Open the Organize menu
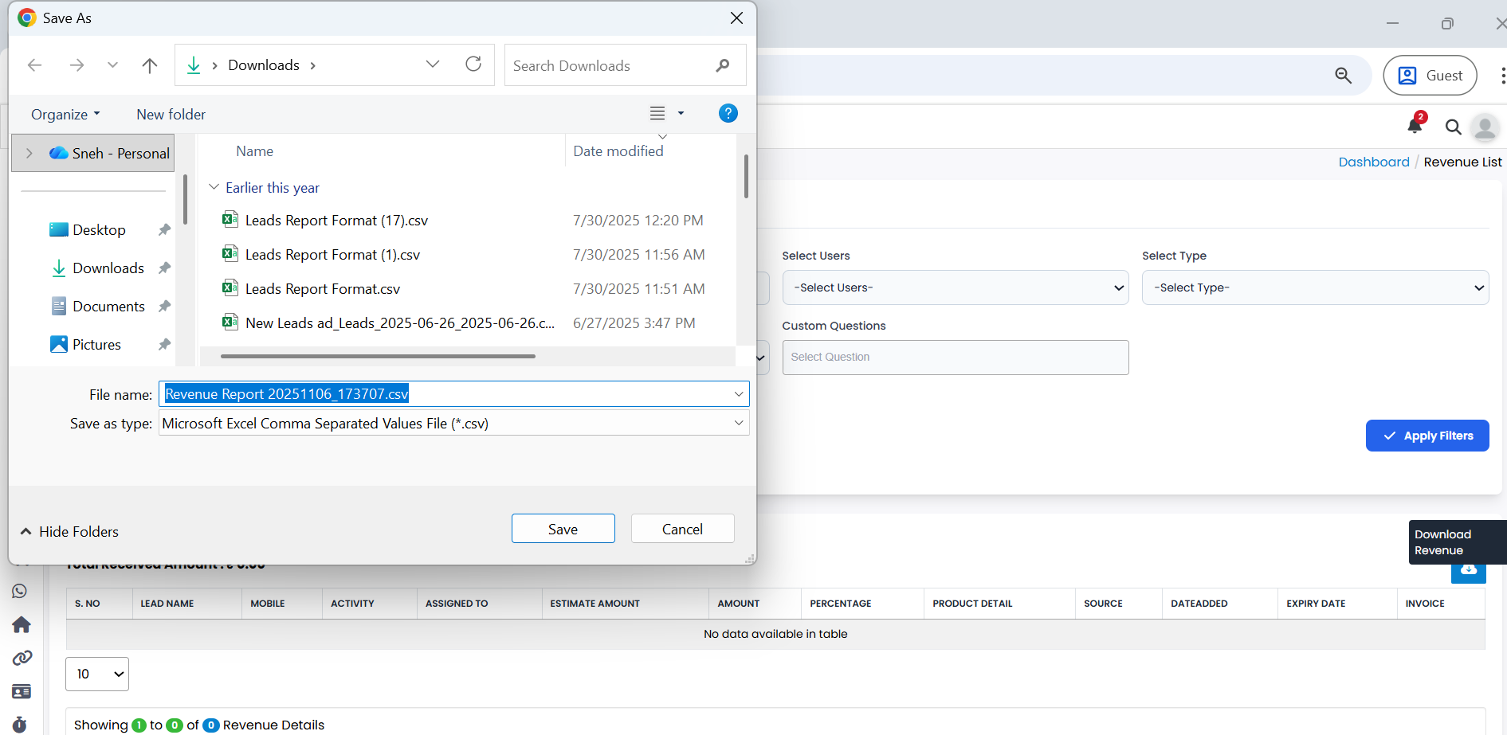Image resolution: width=1507 pixels, height=735 pixels. click(x=65, y=114)
